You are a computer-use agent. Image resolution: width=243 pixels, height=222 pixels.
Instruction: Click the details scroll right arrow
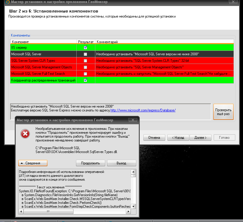128,211
